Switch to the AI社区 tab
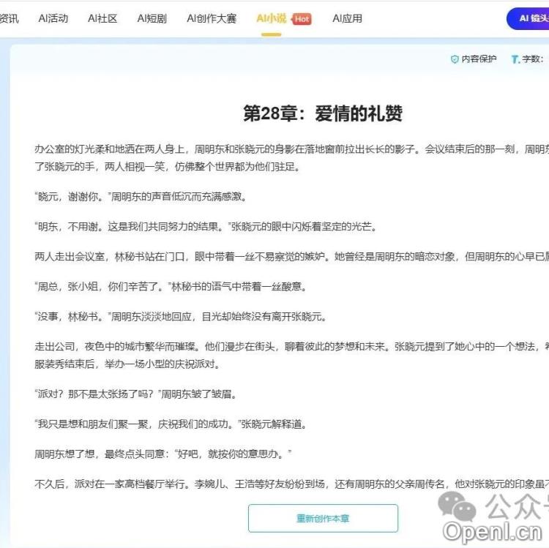This screenshot has width=549, height=548. 102,18
